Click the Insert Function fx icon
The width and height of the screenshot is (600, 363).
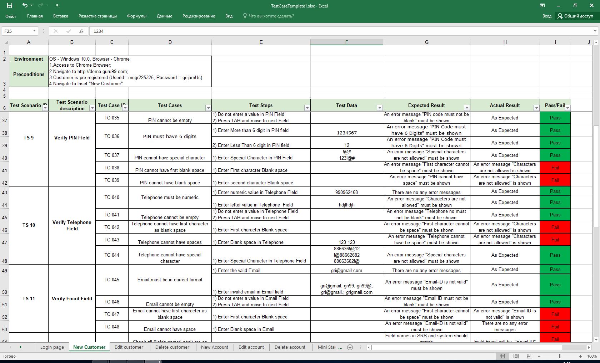[81, 31]
